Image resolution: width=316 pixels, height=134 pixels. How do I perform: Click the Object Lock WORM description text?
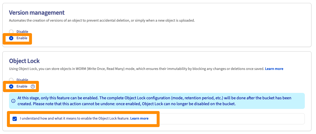pyautogui.click(x=136, y=69)
